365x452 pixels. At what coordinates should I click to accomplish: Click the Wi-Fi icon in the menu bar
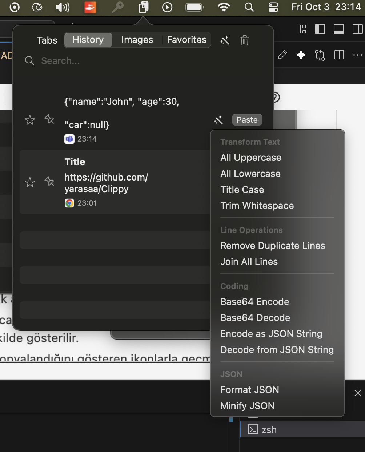pyautogui.click(x=222, y=7)
